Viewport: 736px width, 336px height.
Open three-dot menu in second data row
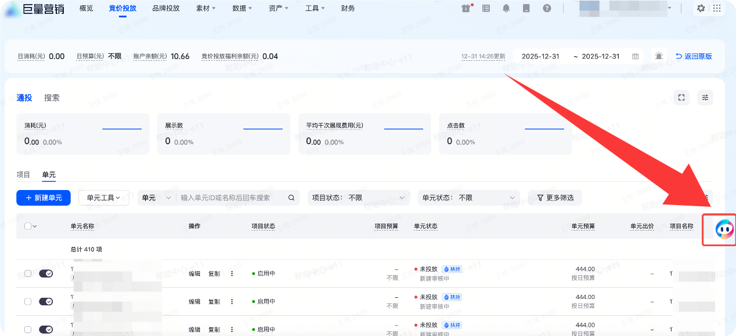point(232,301)
